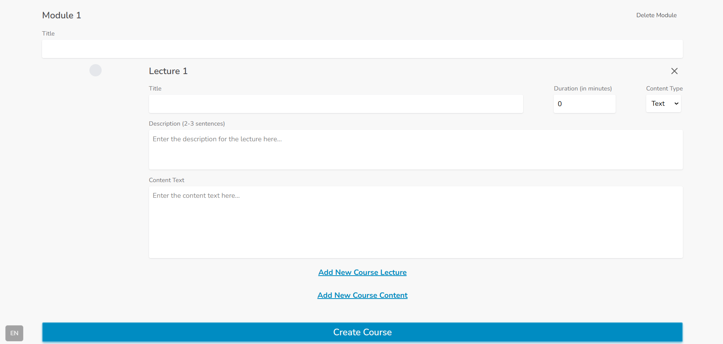Click the "Content Text" label
Viewport: 723px width, 344px height.
[x=166, y=180]
